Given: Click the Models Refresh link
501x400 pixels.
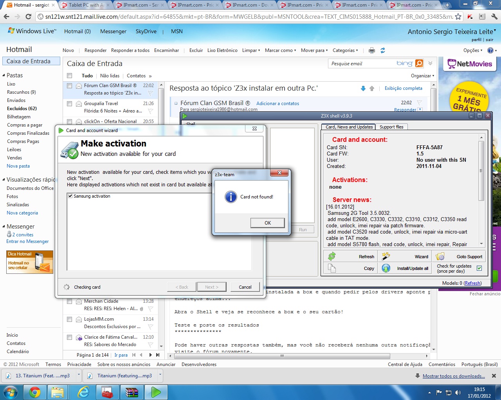Looking at the screenshot, I should tap(472, 283).
